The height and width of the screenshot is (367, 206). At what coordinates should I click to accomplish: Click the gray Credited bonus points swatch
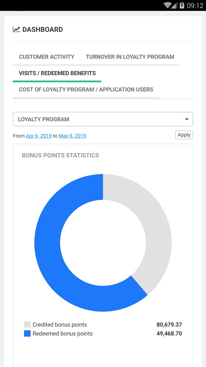coord(27,325)
